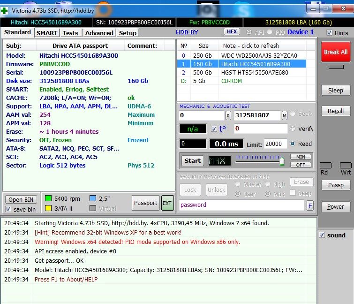The height and width of the screenshot is (304, 354).
Task: Click the Limit field showing 20000
Action: coord(275,144)
